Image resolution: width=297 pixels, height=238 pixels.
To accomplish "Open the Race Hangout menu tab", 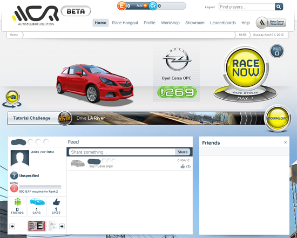I will pyautogui.click(x=125, y=23).
